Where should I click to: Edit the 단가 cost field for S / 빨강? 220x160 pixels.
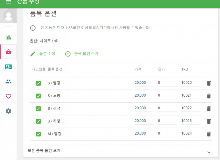click(x=167, y=83)
